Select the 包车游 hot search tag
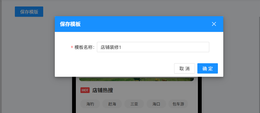The height and width of the screenshot is (113, 260). point(178,104)
